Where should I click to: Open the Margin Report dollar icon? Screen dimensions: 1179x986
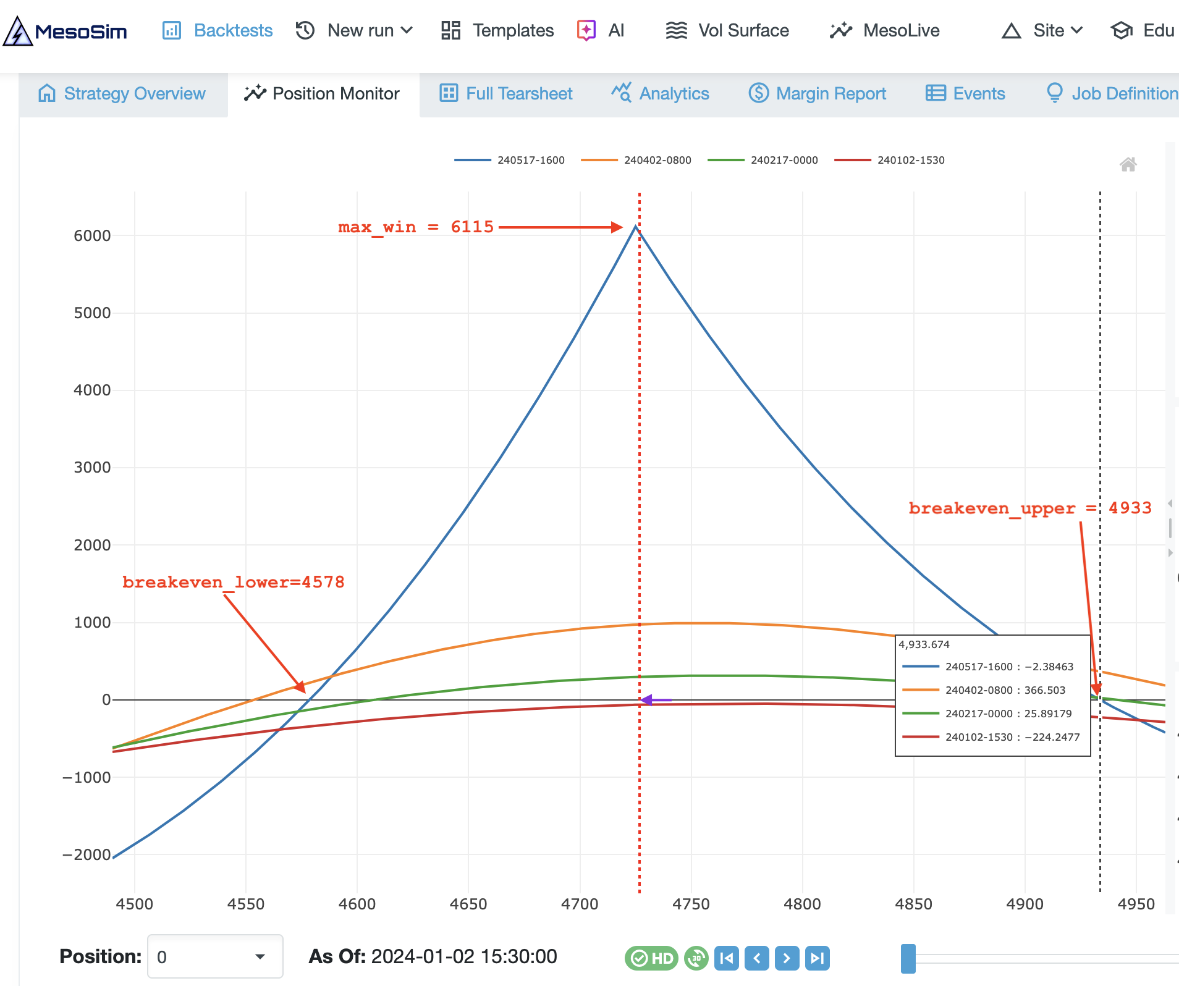click(x=759, y=93)
